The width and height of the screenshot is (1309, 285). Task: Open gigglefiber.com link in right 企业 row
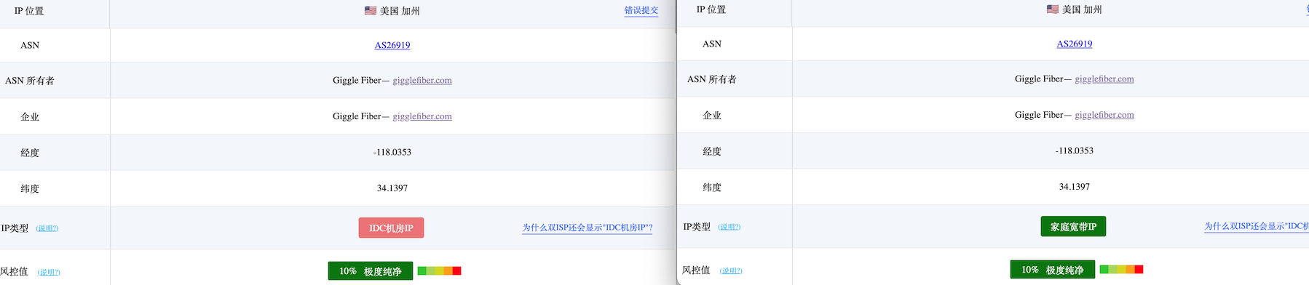[1104, 115]
